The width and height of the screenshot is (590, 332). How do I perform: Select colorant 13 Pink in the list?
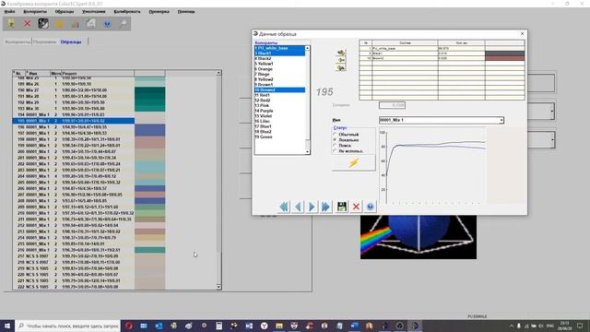pos(279,106)
